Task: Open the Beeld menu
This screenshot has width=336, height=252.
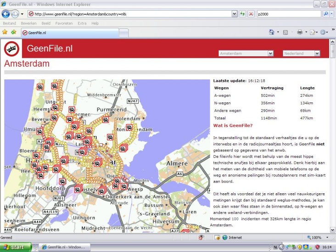Action: pyautogui.click(x=46, y=23)
